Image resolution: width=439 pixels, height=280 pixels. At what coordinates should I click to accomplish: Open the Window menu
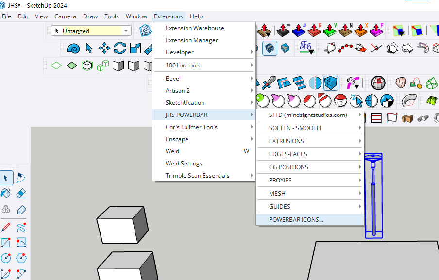[x=136, y=16]
